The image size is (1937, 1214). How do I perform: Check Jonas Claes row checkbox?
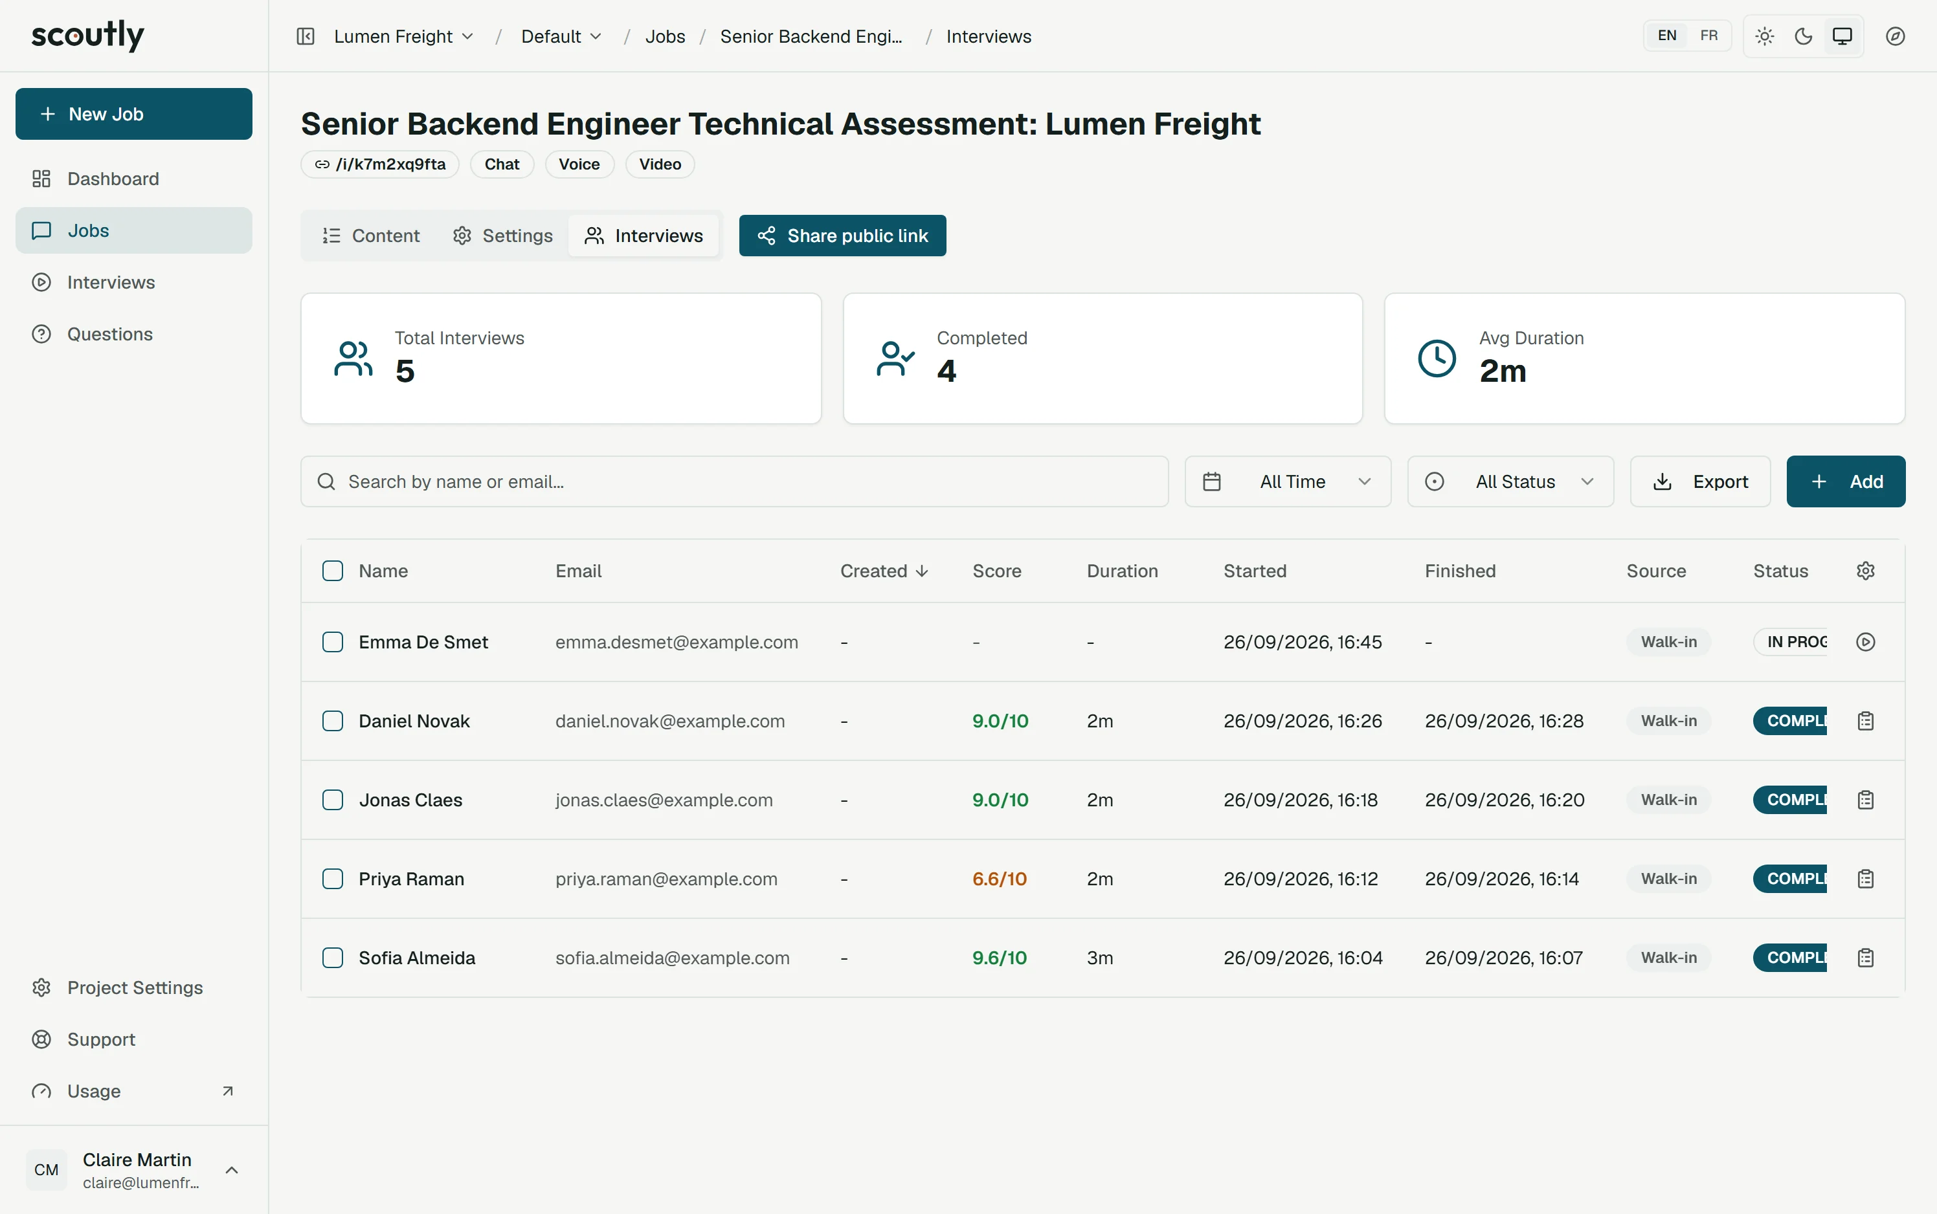click(333, 800)
